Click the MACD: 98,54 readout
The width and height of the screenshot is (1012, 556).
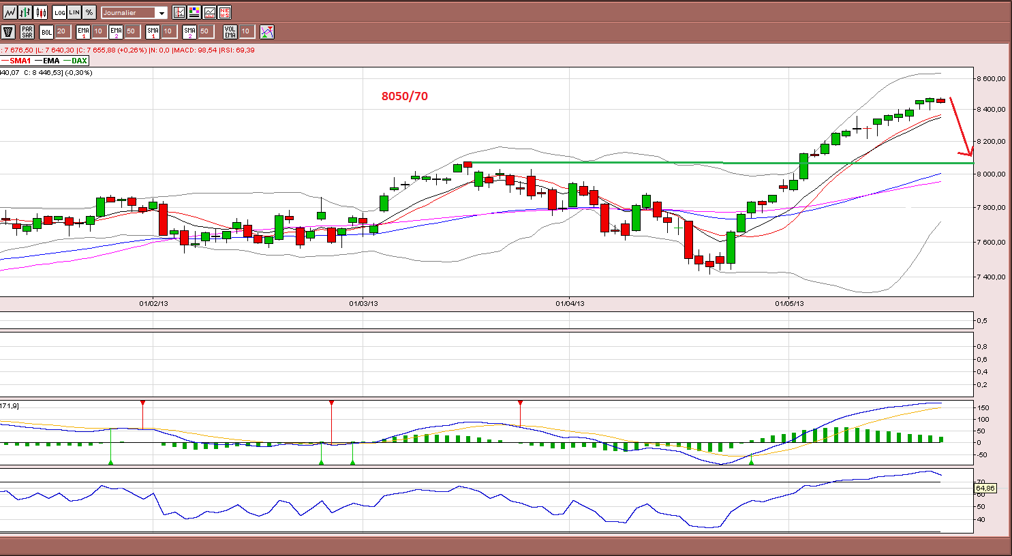(196, 50)
